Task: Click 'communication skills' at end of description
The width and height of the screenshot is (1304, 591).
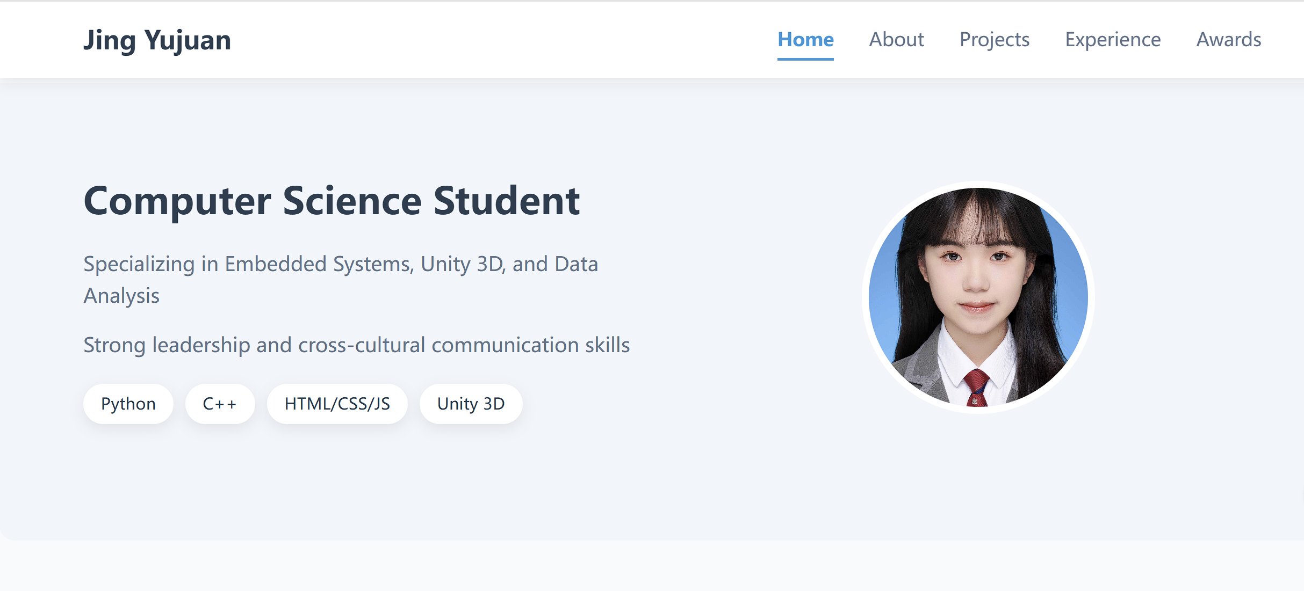Action: coord(530,345)
